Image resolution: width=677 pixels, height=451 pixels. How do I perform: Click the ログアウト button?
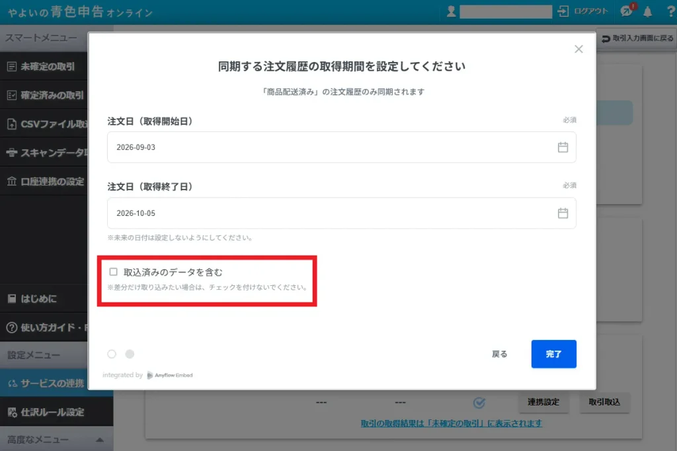[582, 11]
